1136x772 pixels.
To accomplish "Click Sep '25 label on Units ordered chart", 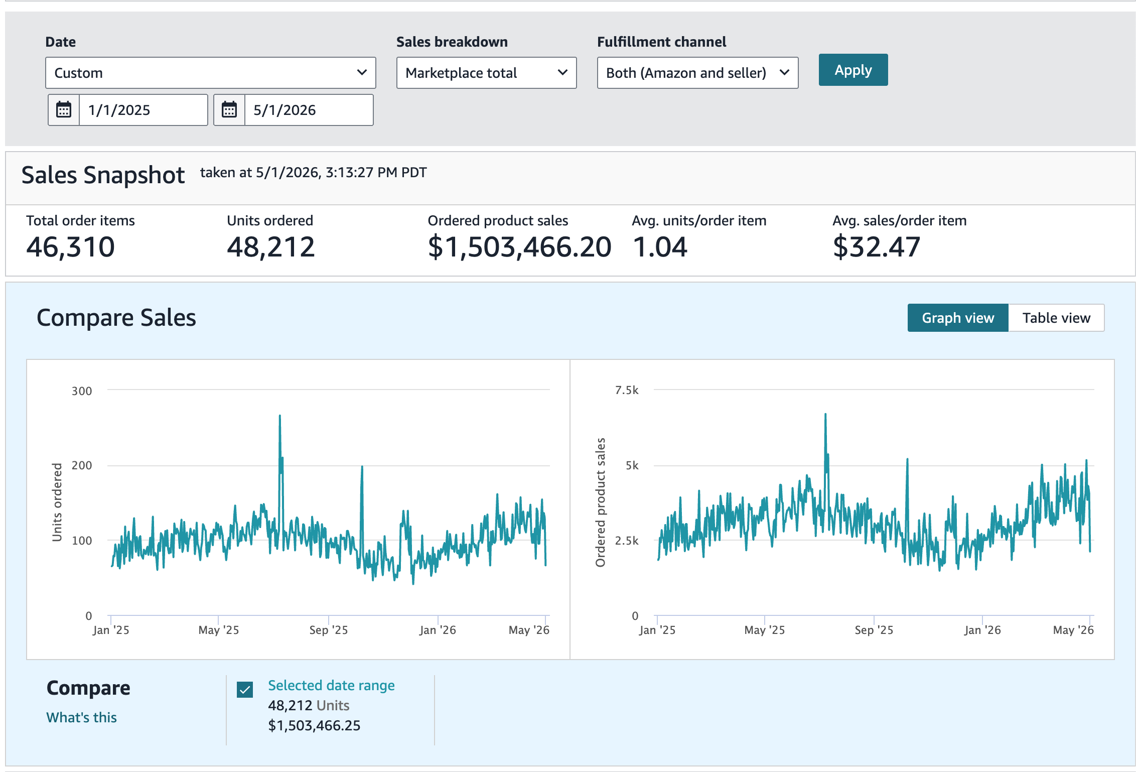I will [329, 630].
